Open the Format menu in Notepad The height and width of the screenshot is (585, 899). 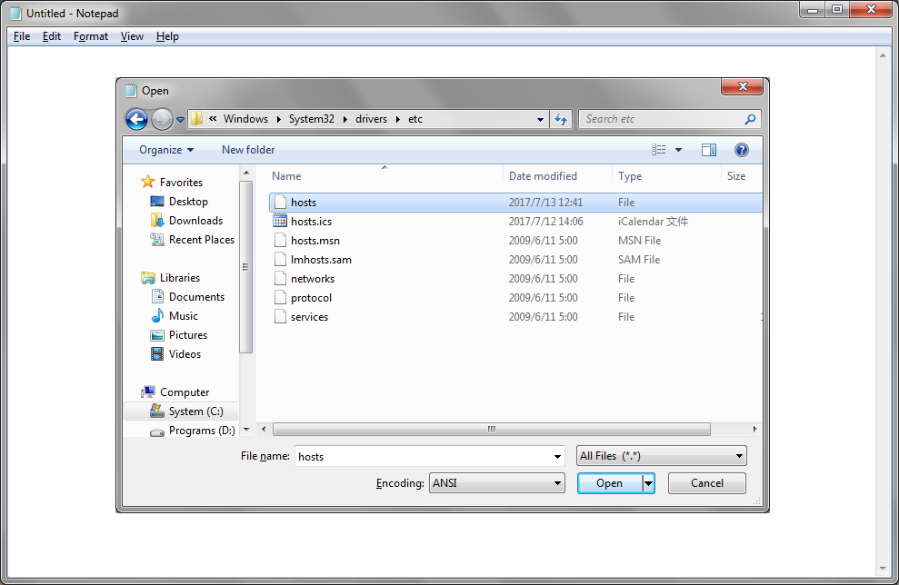(x=91, y=36)
